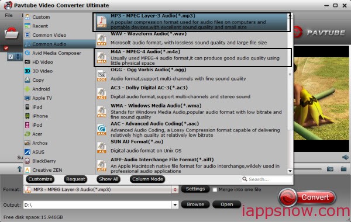Image resolution: width=351 pixels, height=222 pixels.
Task: Click the Archos brand icon
Action: 27,143
